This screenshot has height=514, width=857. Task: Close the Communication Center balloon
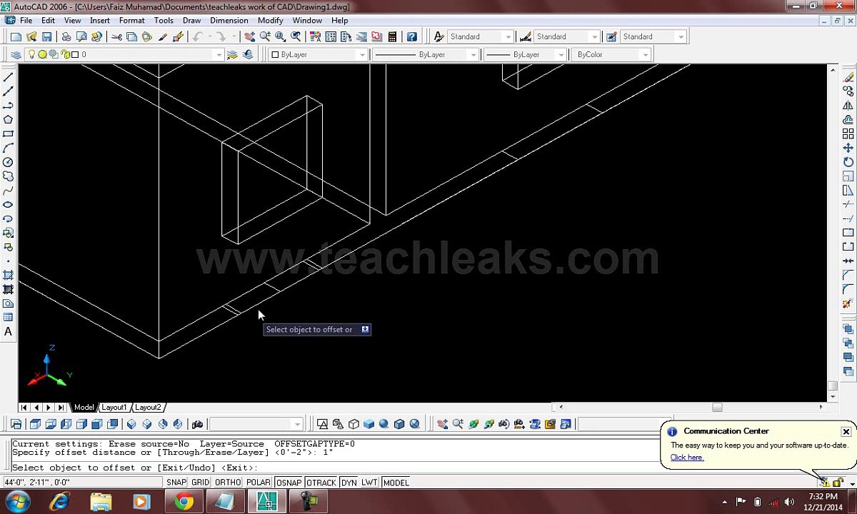click(846, 432)
